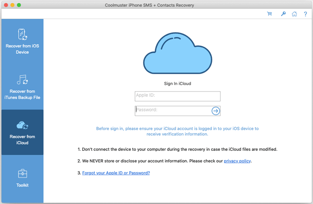Minimize the window with yellow button

coord(13,5)
